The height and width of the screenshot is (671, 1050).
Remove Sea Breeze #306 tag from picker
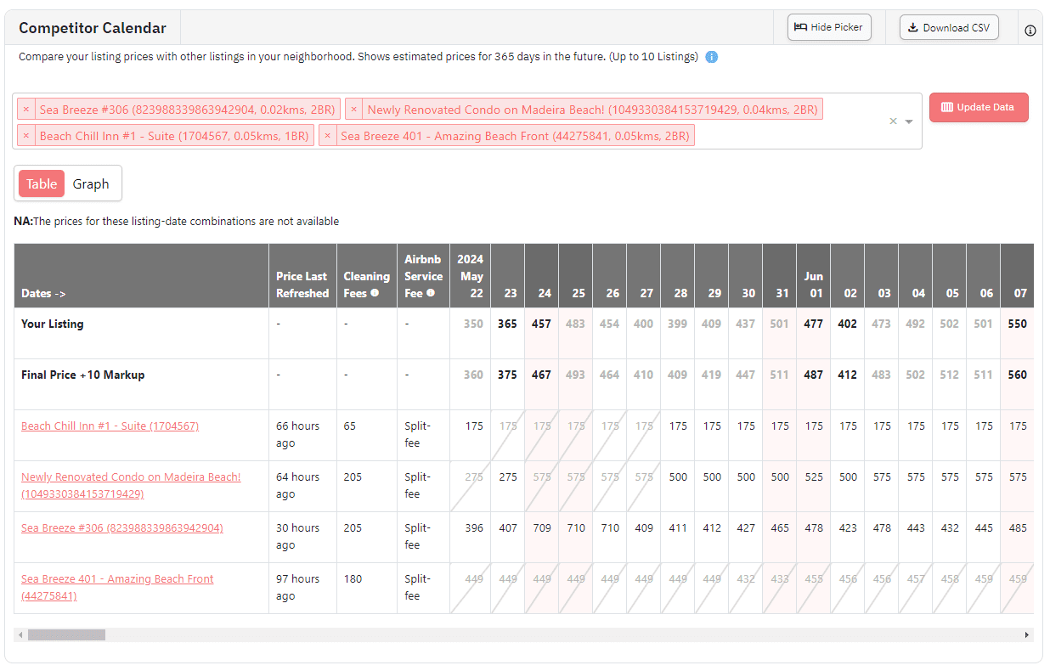click(26, 110)
